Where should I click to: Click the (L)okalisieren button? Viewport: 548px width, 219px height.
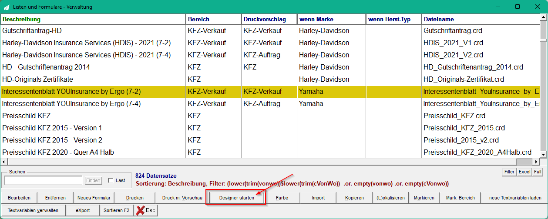tap(390, 198)
